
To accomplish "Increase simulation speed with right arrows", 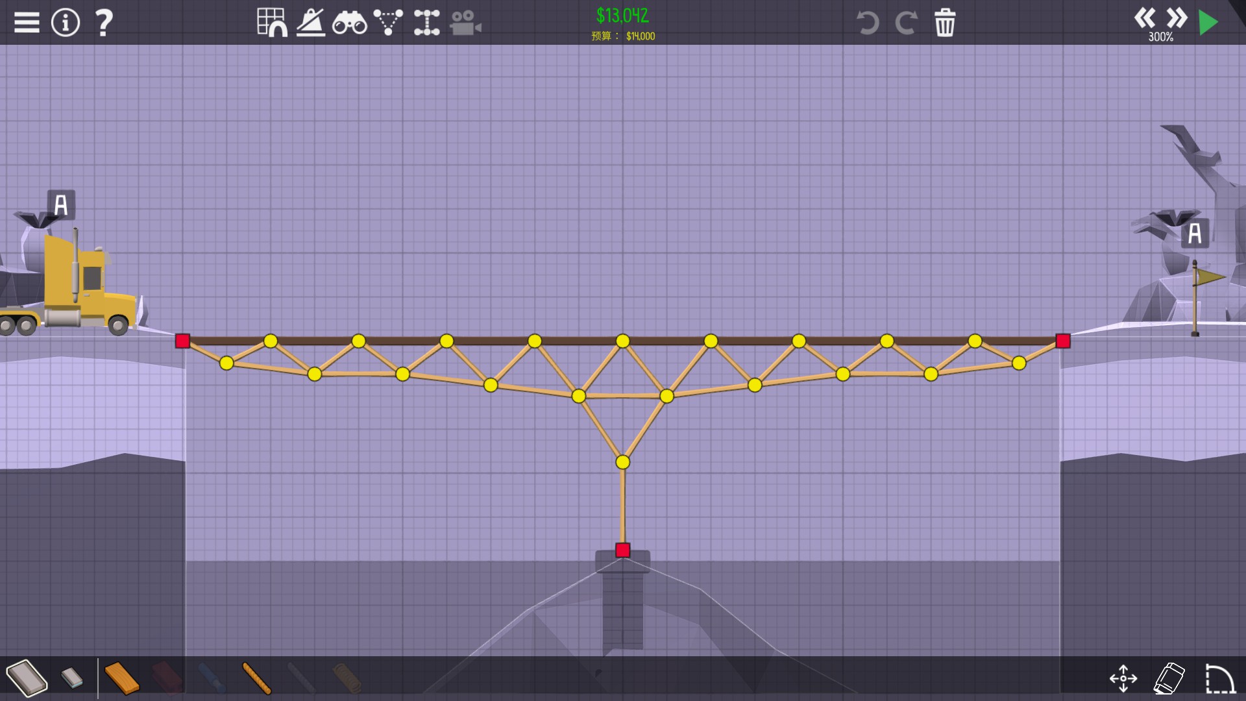I will [1177, 18].
